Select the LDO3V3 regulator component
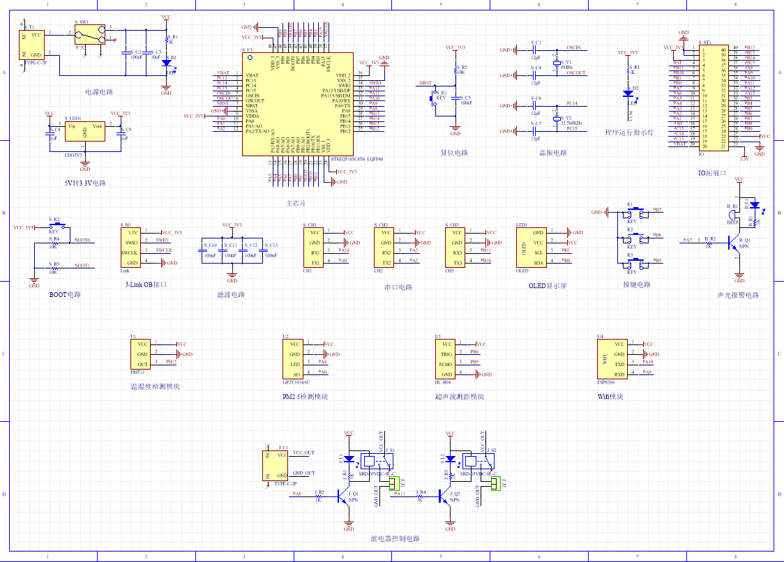The image size is (784, 562). [x=84, y=131]
